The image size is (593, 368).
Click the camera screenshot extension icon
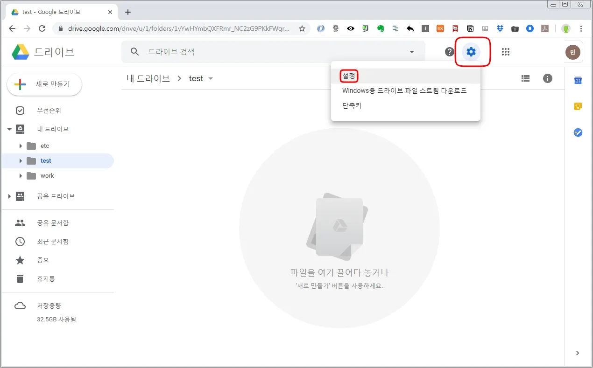(x=515, y=28)
